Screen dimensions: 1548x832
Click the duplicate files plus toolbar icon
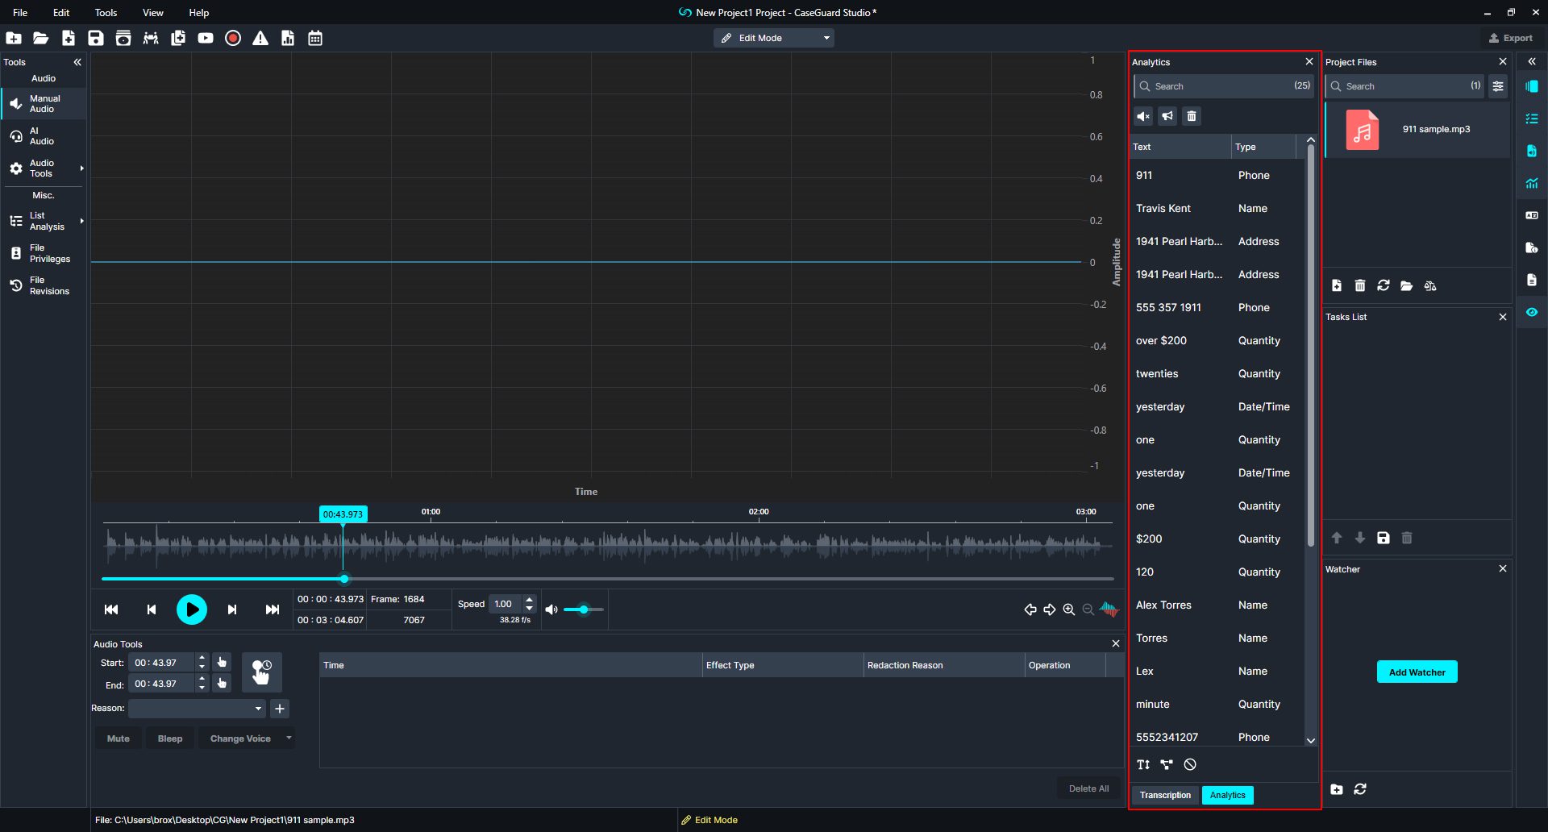(178, 38)
